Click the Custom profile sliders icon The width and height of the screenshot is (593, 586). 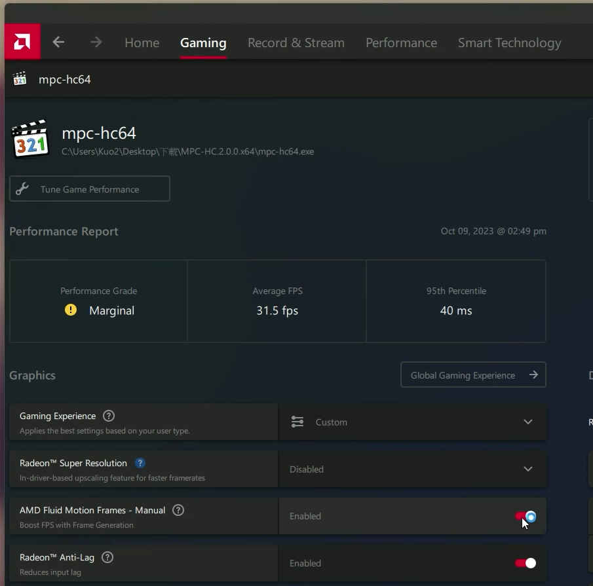coord(297,422)
